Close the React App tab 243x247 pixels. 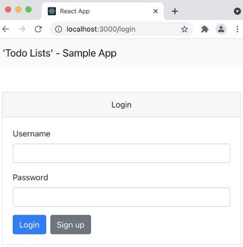click(156, 12)
